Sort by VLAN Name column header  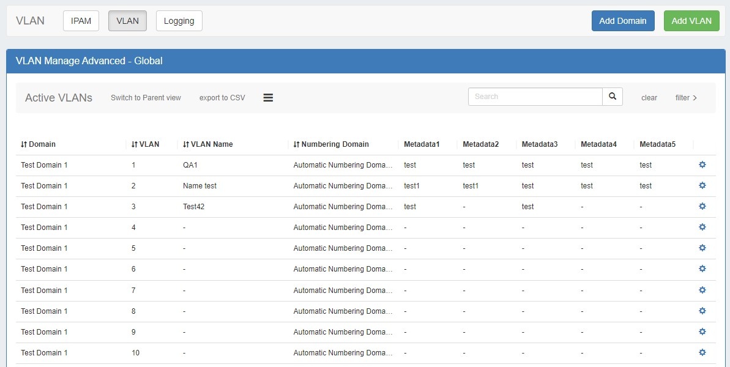[x=207, y=144]
